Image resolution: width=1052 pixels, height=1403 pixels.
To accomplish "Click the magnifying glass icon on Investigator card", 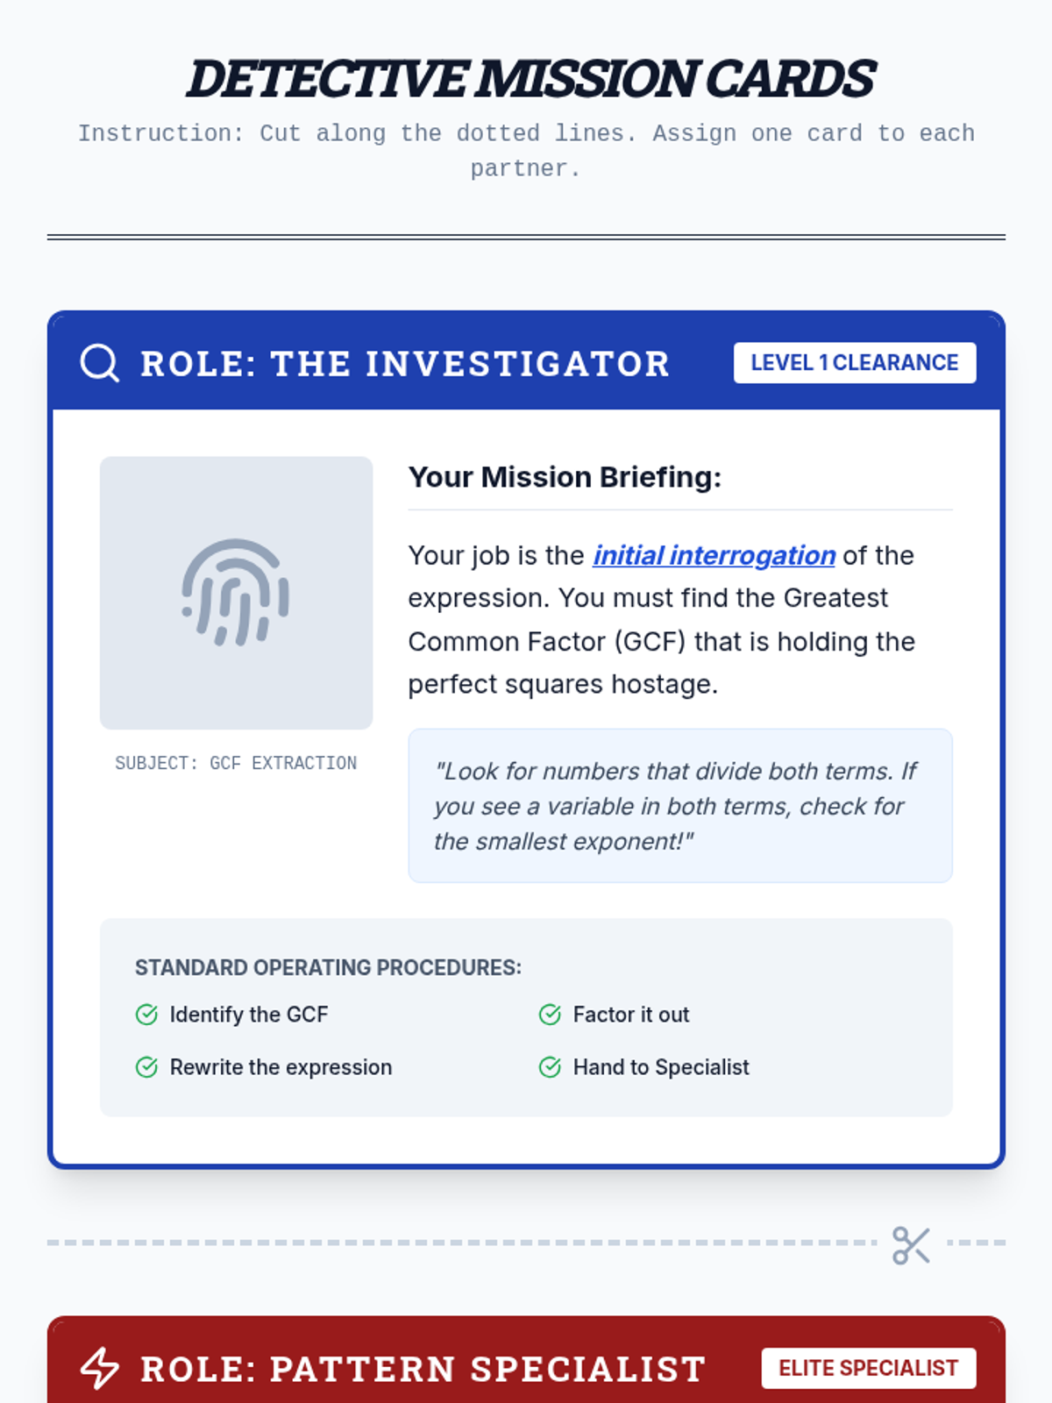I will pos(99,363).
